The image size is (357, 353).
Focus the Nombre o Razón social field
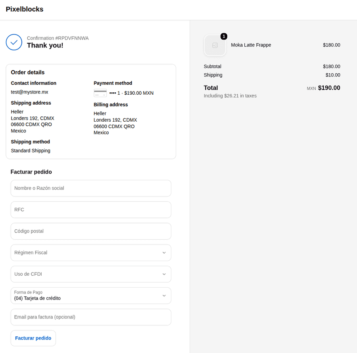(x=91, y=188)
